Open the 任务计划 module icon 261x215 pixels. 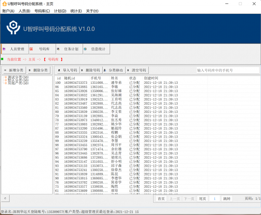coord(68,49)
